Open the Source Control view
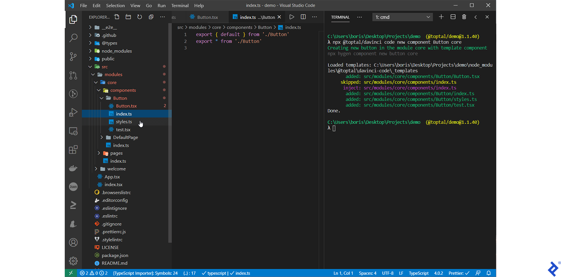This screenshot has height=277, width=561. point(73,56)
